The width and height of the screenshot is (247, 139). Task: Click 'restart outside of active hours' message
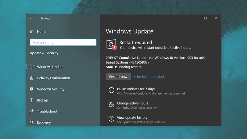[x=155, y=48]
